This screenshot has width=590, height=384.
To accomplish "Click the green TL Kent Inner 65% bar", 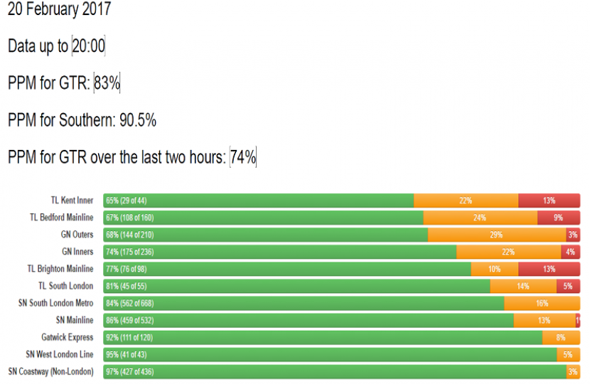I will [258, 201].
